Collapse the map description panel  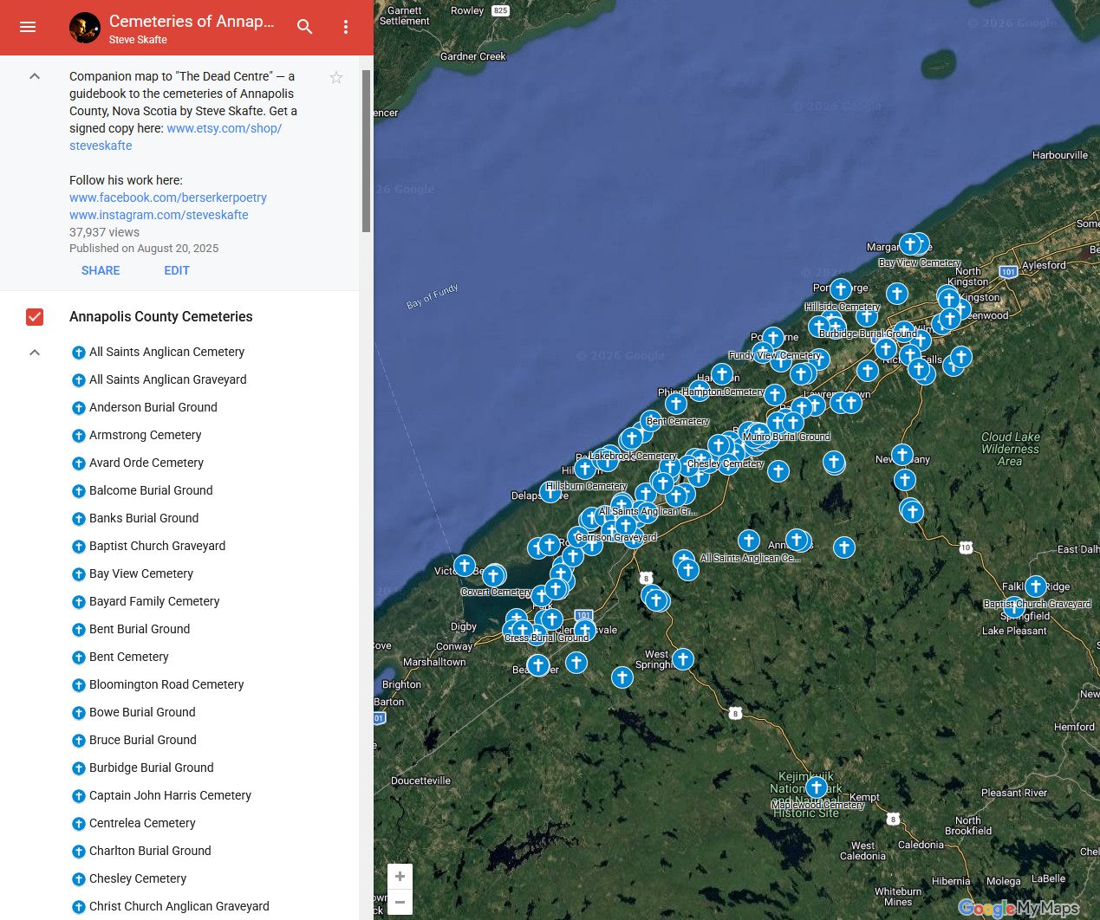point(35,76)
